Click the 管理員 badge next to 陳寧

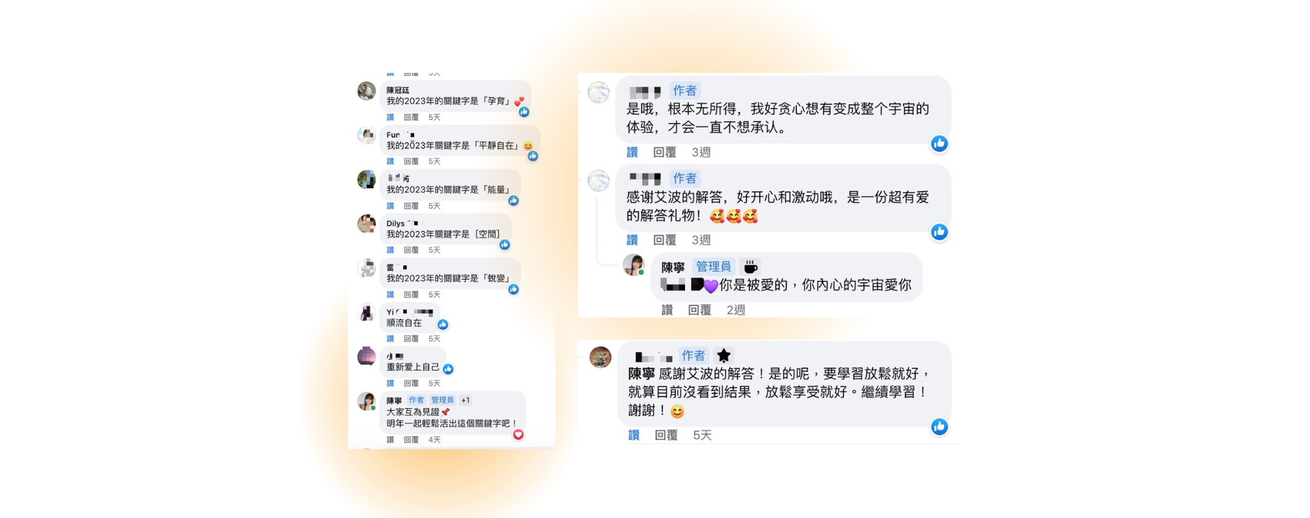(x=714, y=267)
